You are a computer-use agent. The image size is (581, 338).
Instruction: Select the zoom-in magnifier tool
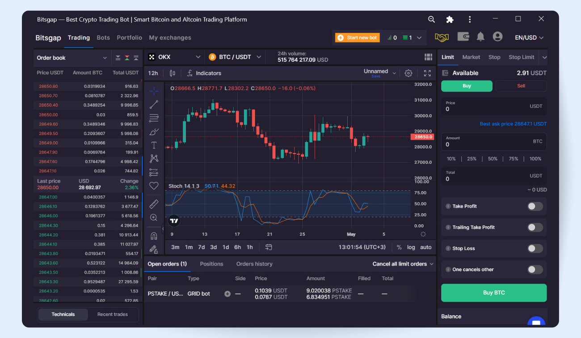(x=154, y=218)
